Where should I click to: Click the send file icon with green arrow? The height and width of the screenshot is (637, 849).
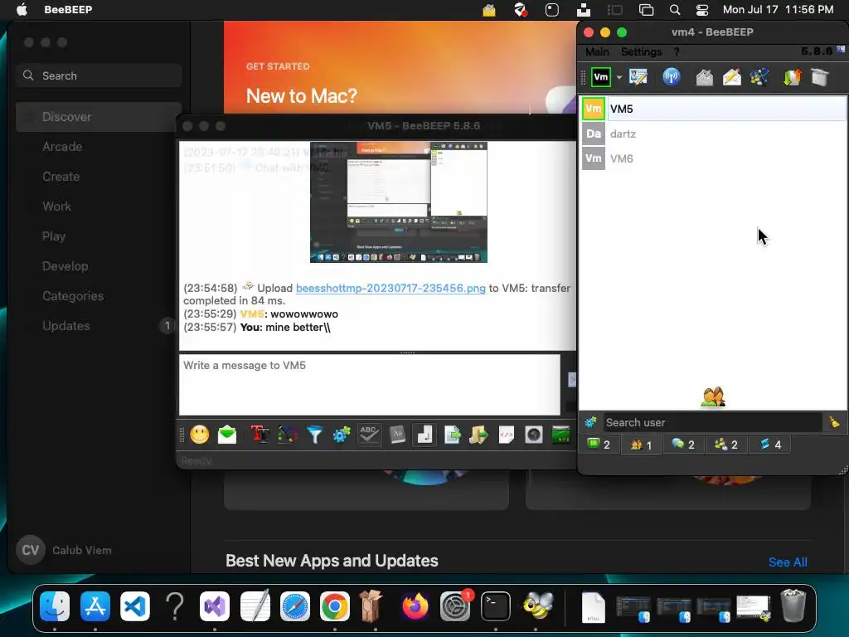coord(452,435)
